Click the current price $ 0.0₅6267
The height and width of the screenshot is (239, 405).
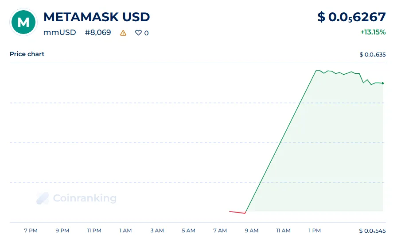(x=351, y=17)
